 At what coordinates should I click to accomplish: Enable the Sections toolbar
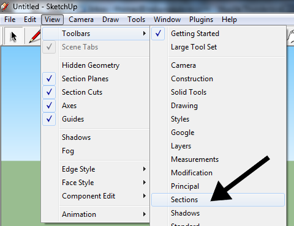point(218,200)
